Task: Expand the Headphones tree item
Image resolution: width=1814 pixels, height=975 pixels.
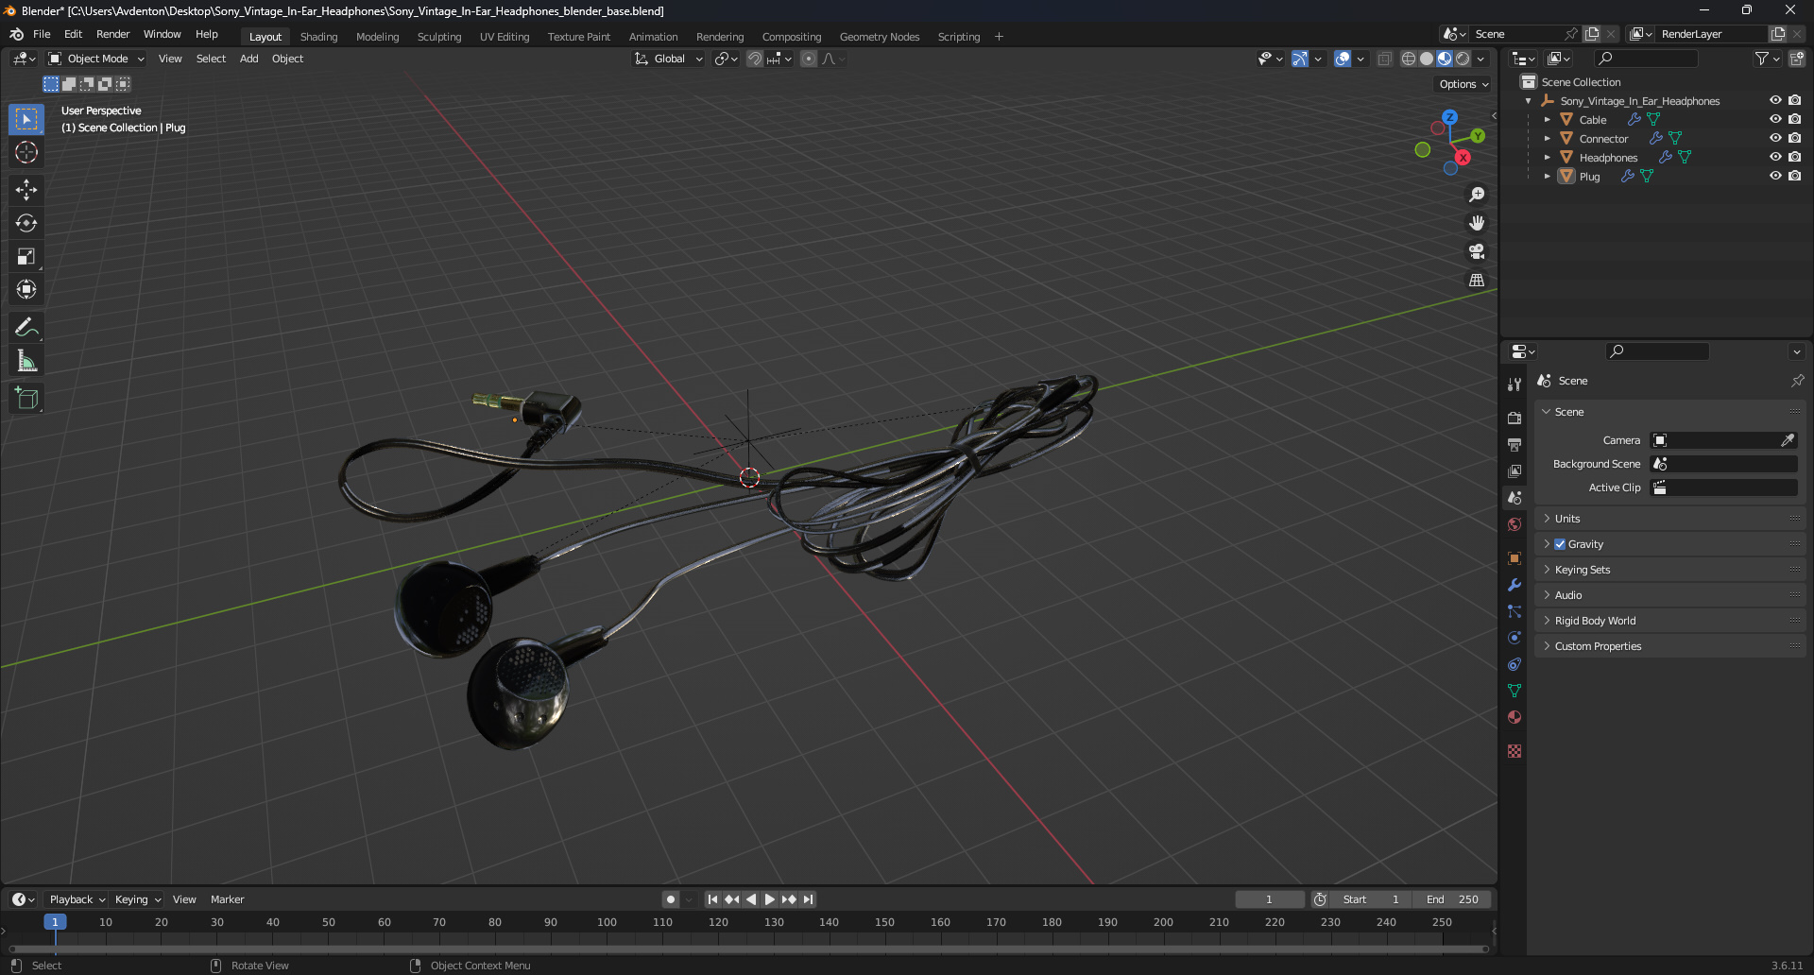Action: click(1547, 158)
